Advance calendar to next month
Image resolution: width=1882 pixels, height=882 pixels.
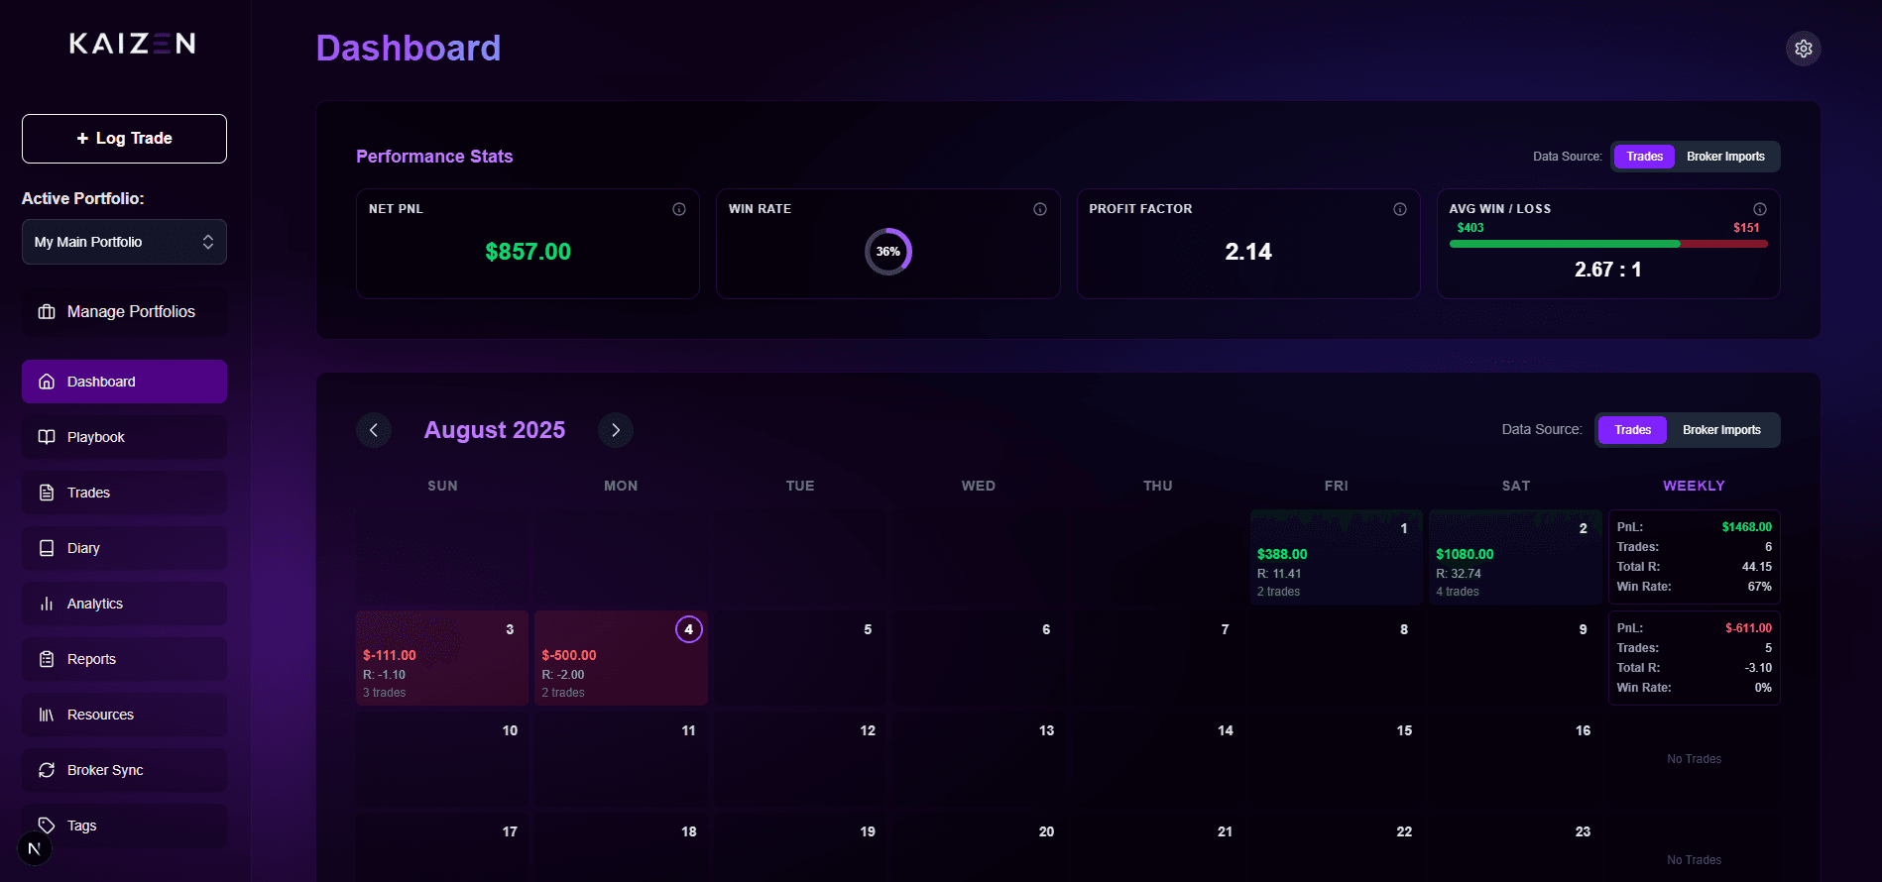click(x=615, y=430)
